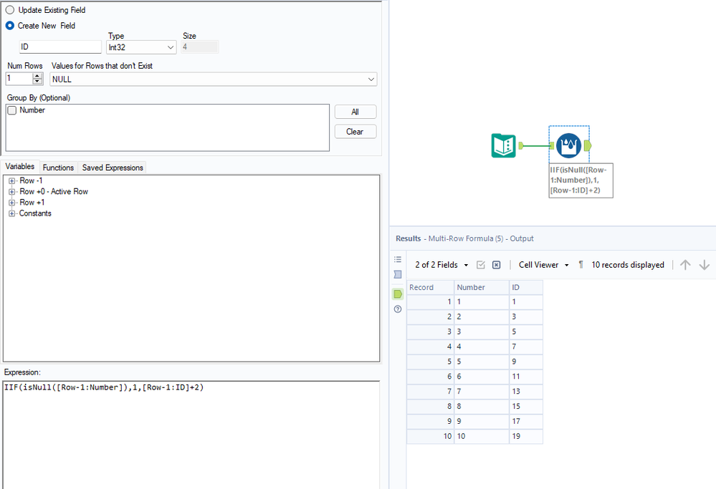Screen dimensions: 716x489
Task: Select the green output anchor in Results sidebar
Action: coord(398,294)
